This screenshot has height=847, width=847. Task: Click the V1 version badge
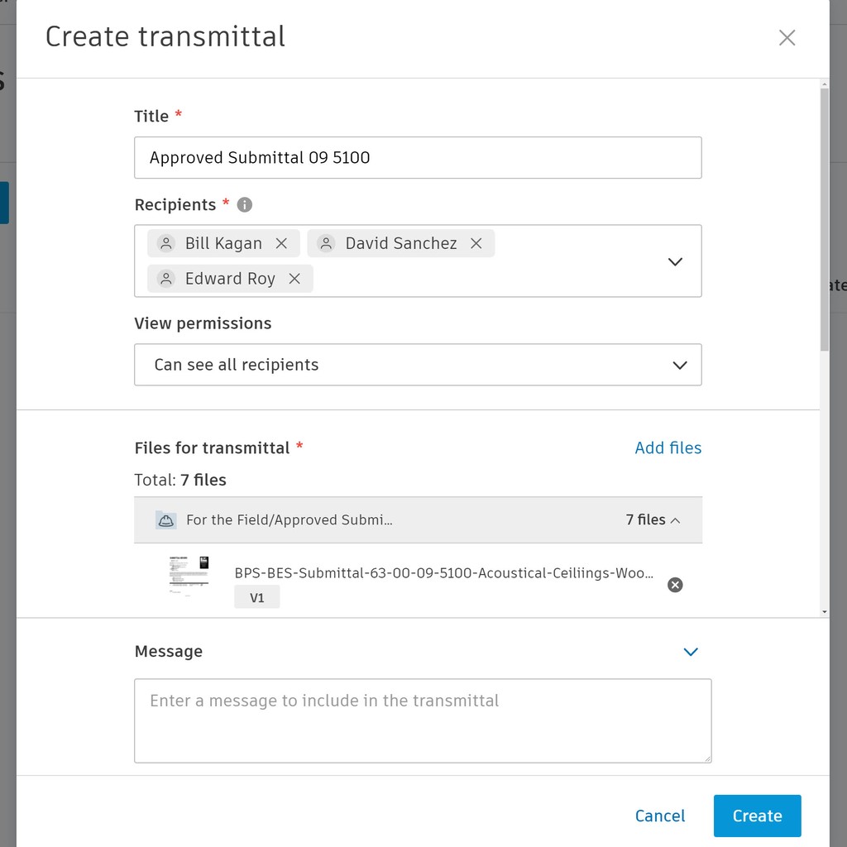click(256, 596)
